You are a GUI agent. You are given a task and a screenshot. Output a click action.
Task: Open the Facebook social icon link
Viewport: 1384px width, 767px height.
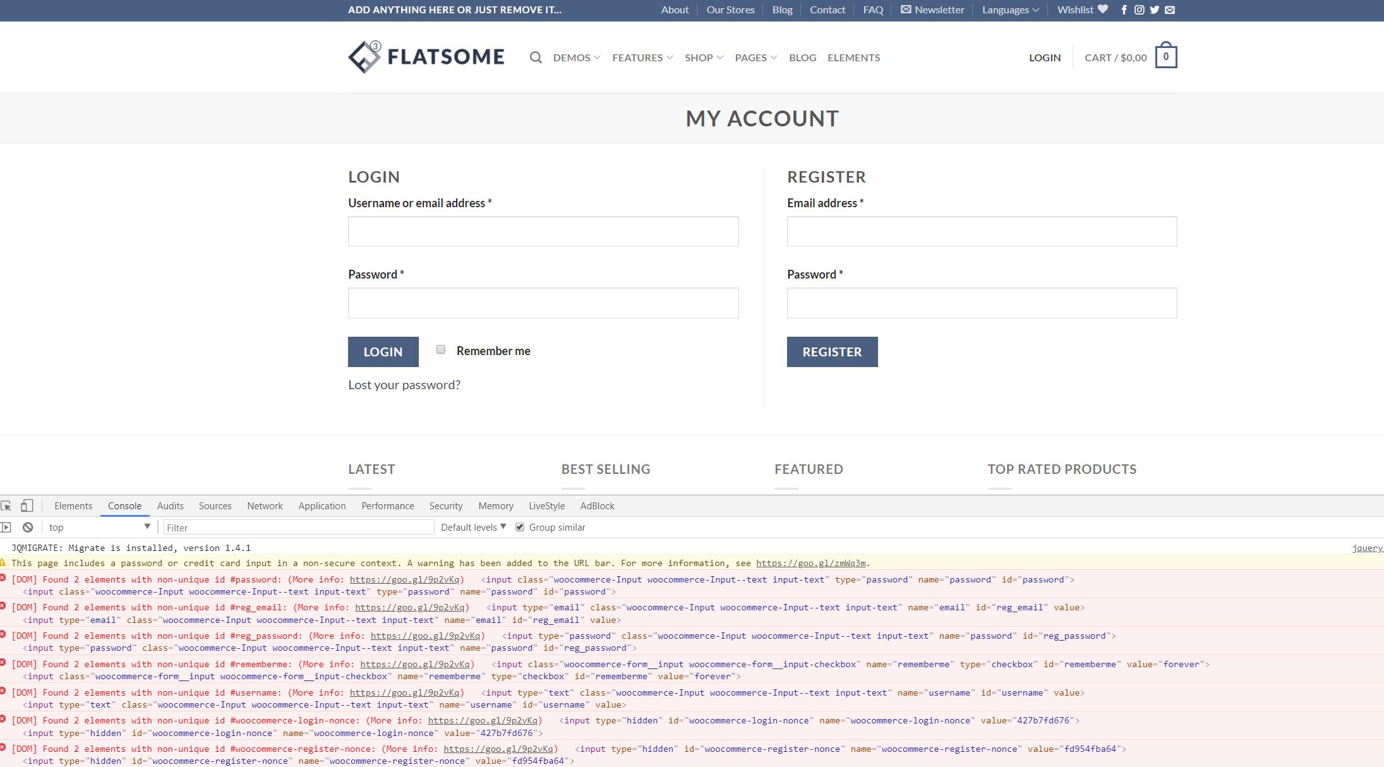tap(1124, 10)
